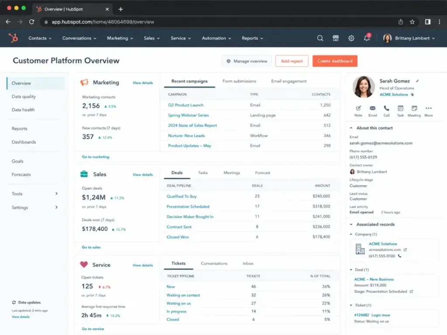Open a new browser tab
This screenshot has width=447, height=335.
point(120,9)
